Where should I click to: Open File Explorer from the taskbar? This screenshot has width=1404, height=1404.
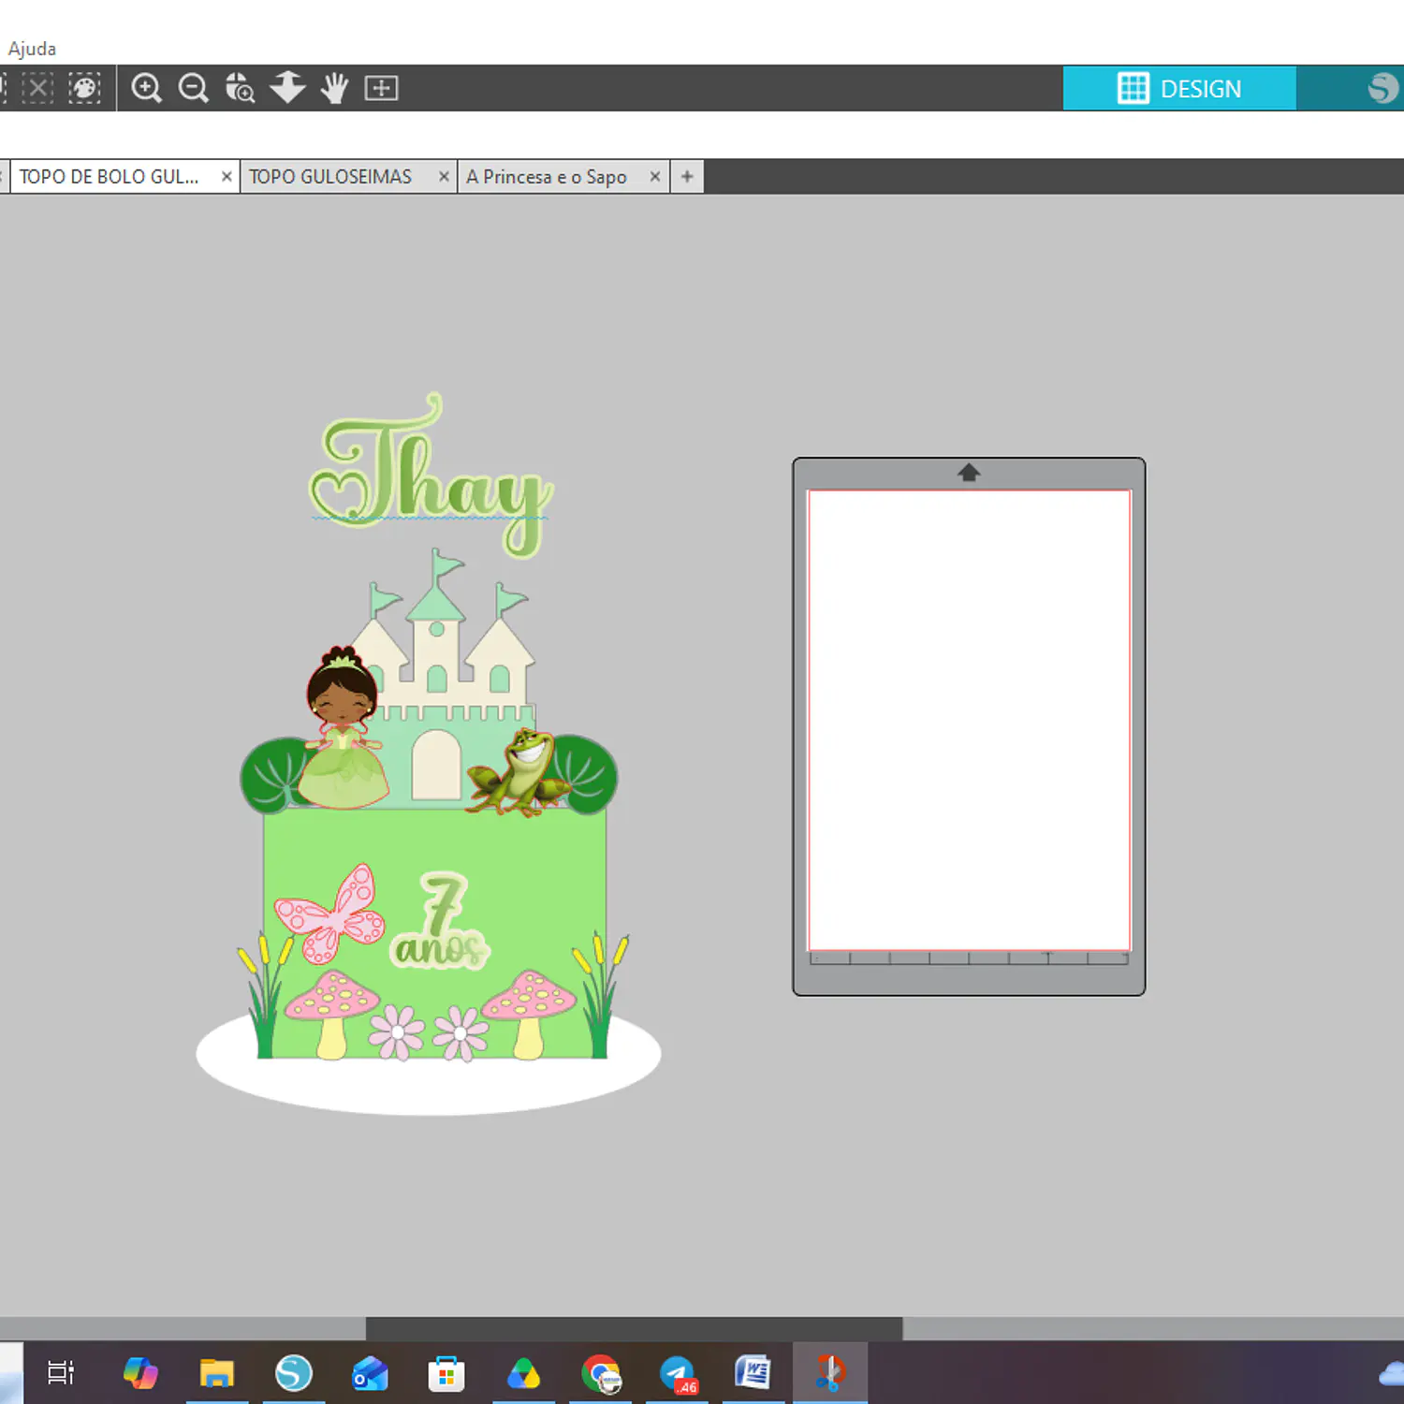217,1373
